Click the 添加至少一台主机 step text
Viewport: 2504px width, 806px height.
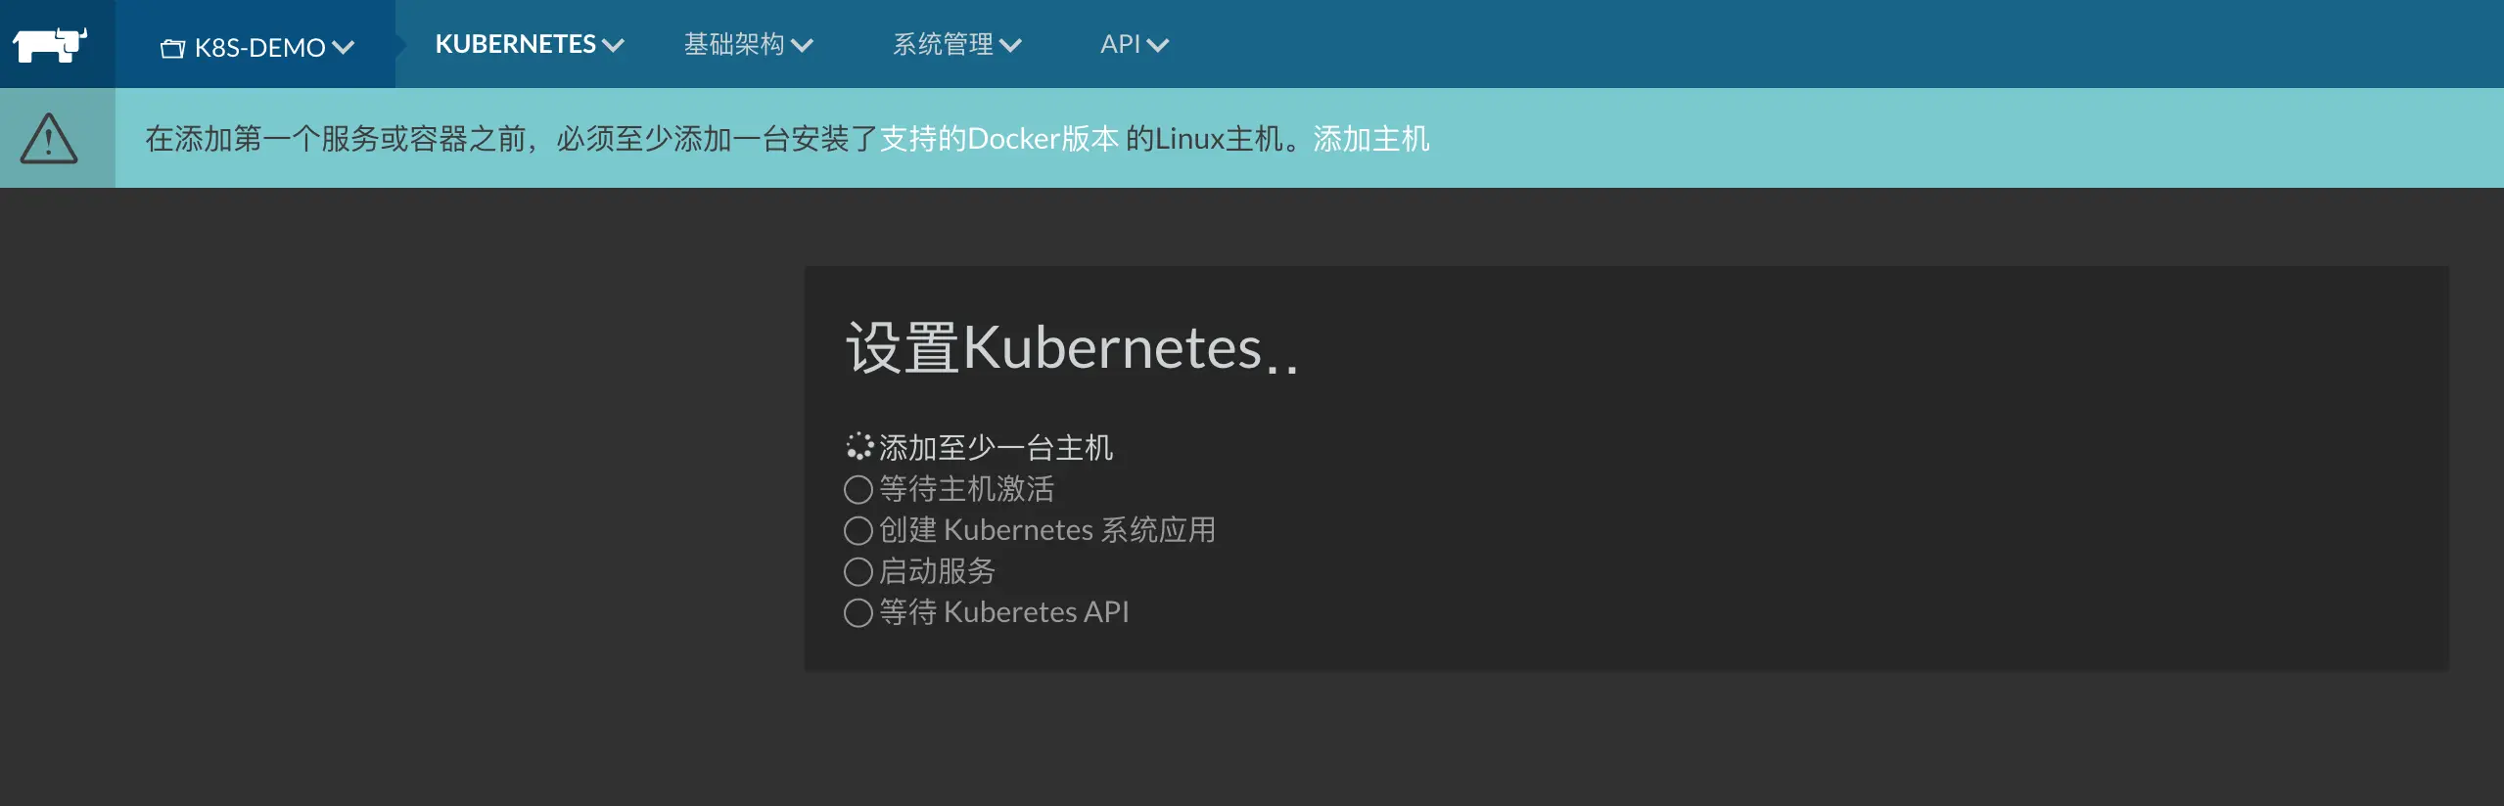click(x=997, y=447)
